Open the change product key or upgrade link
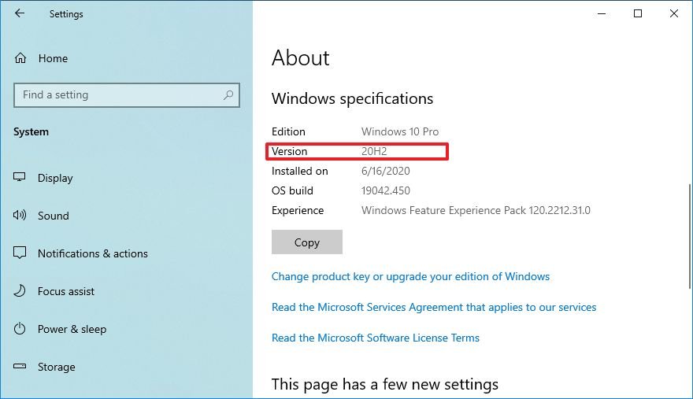Viewport: 693px width, 399px height. tap(410, 277)
